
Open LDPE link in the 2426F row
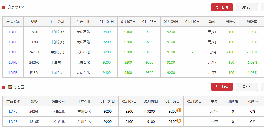coord(13,42)
